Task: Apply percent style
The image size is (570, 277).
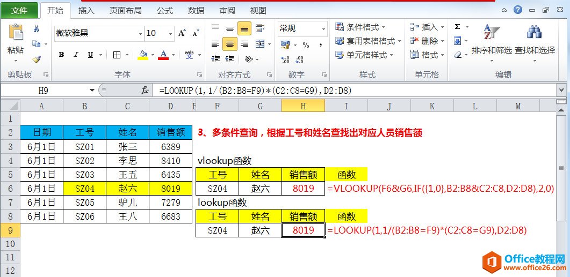Action: pyautogui.click(x=306, y=45)
